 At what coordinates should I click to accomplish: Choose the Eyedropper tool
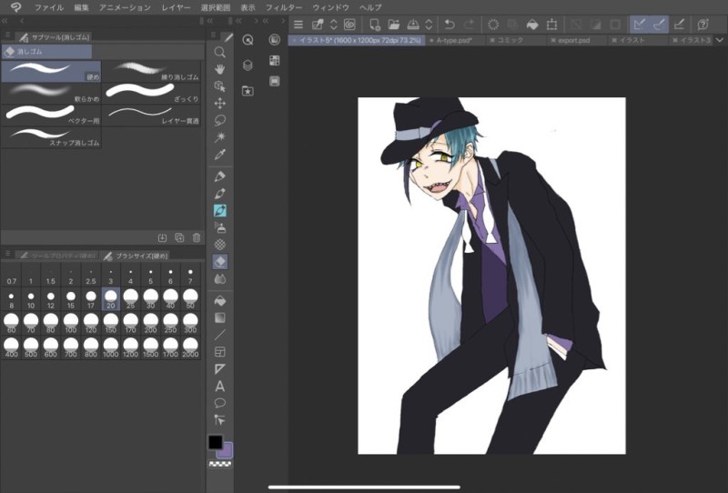(x=219, y=155)
